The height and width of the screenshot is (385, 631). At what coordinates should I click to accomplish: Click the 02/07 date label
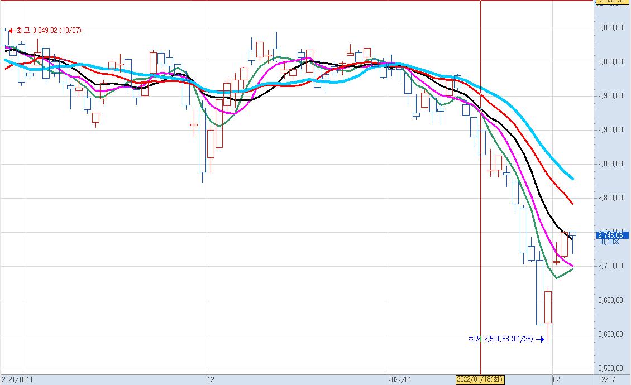(x=606, y=379)
